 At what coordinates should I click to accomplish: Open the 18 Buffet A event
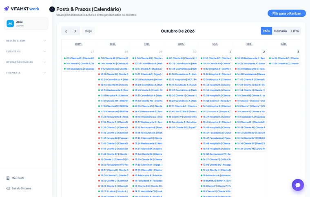[215, 181]
